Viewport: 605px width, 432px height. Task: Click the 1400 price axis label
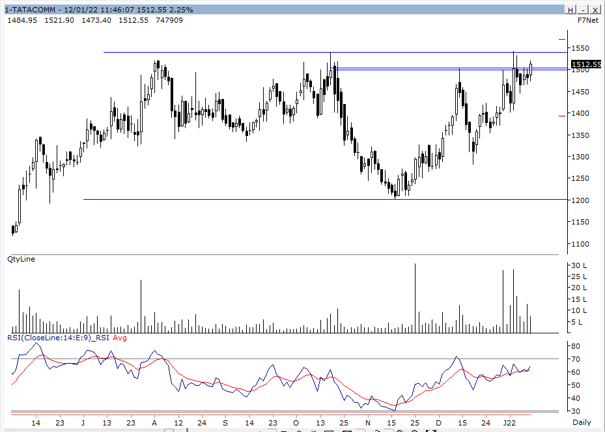click(x=580, y=113)
